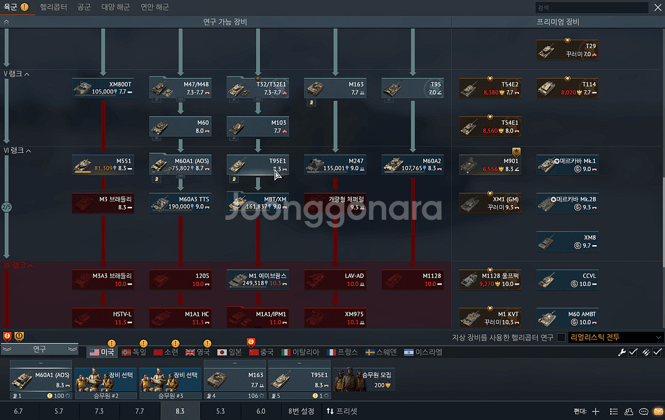665x420 pixels.
Task: Toggle the helicopter research checkbox
Action: [561, 337]
